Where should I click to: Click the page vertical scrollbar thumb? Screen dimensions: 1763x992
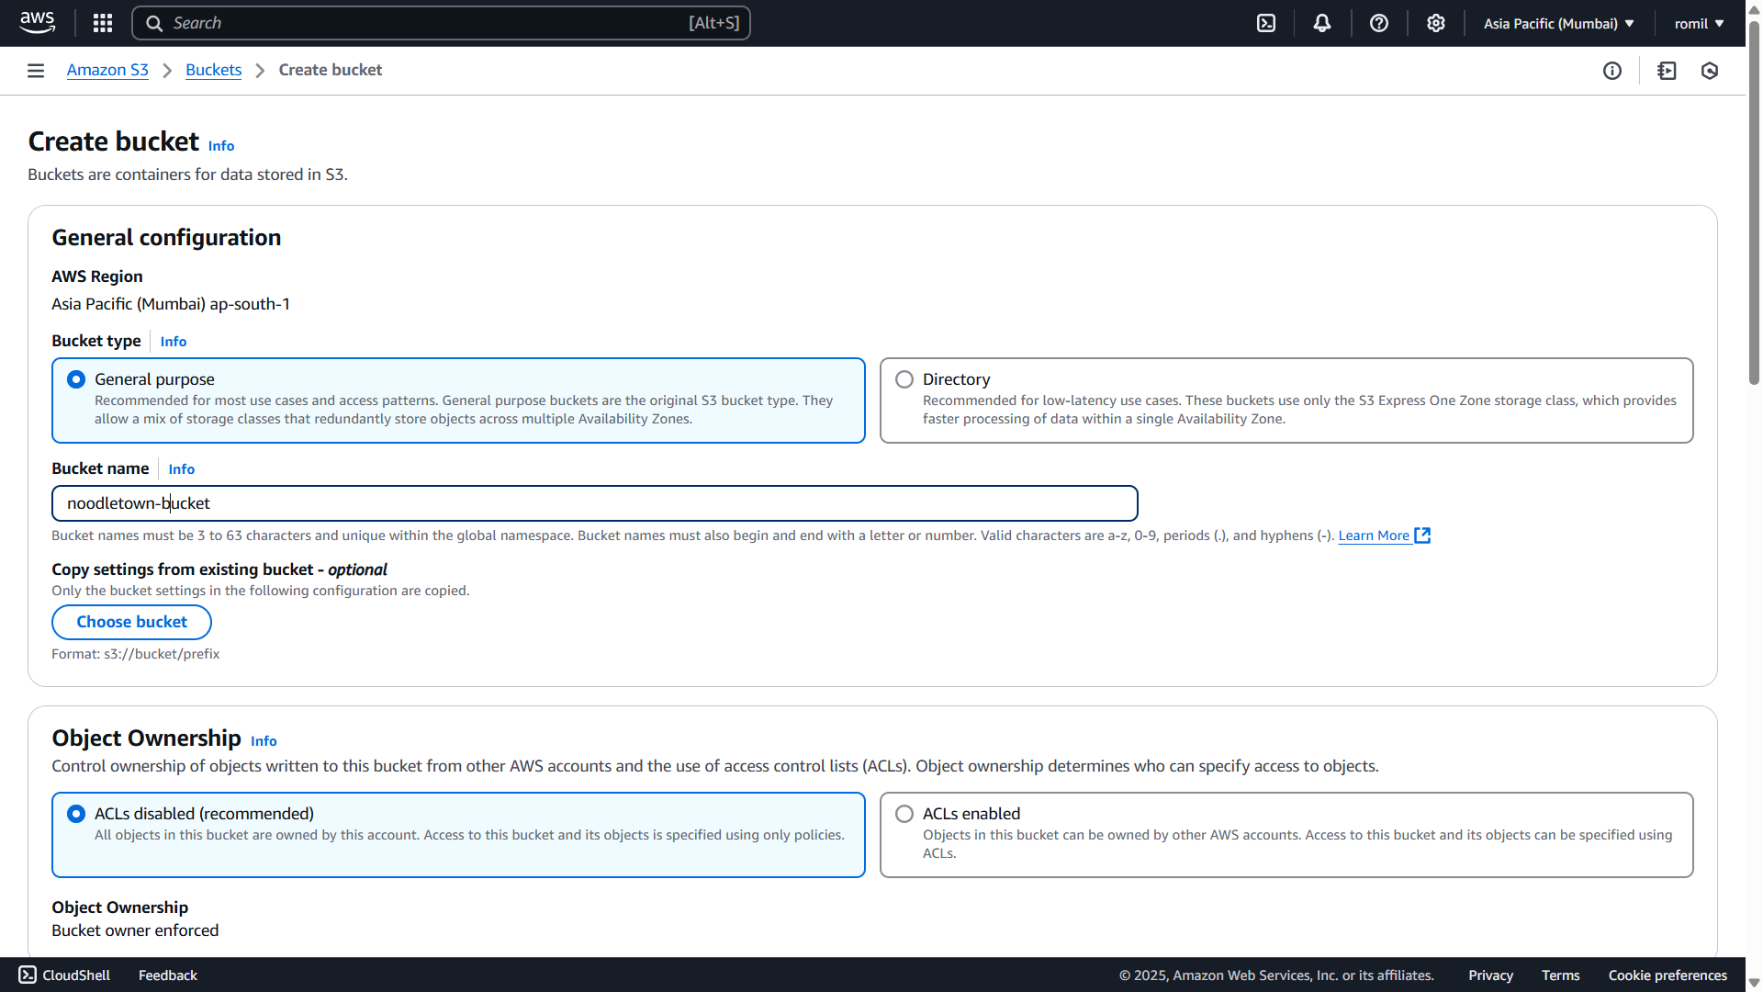[1754, 202]
